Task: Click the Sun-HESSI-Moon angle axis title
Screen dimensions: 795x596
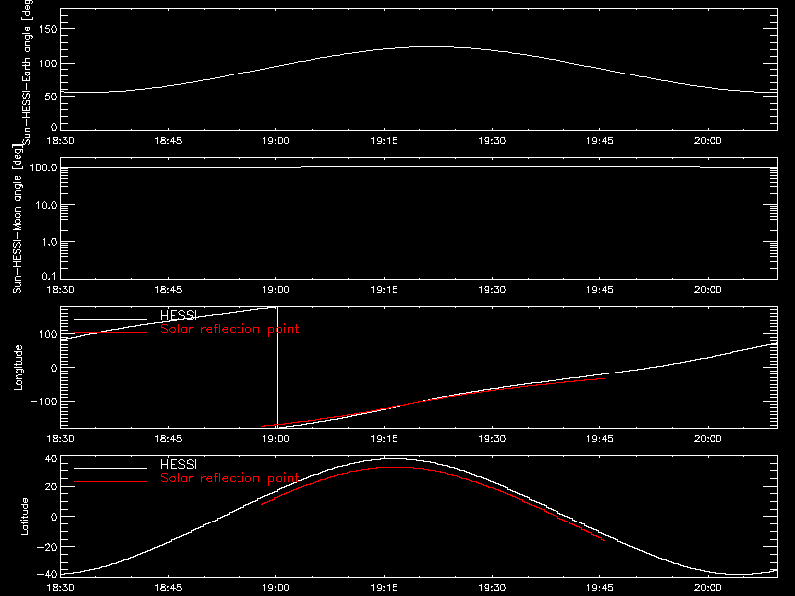Action: click(17, 219)
